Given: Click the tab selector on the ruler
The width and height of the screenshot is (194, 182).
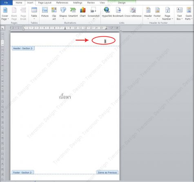Looking at the screenshot, I should click(2, 28).
